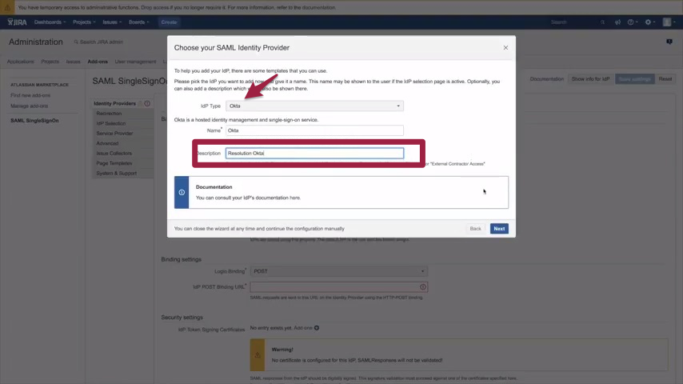Switch to the admin Issues tab
The image size is (683, 384).
coord(74,62)
